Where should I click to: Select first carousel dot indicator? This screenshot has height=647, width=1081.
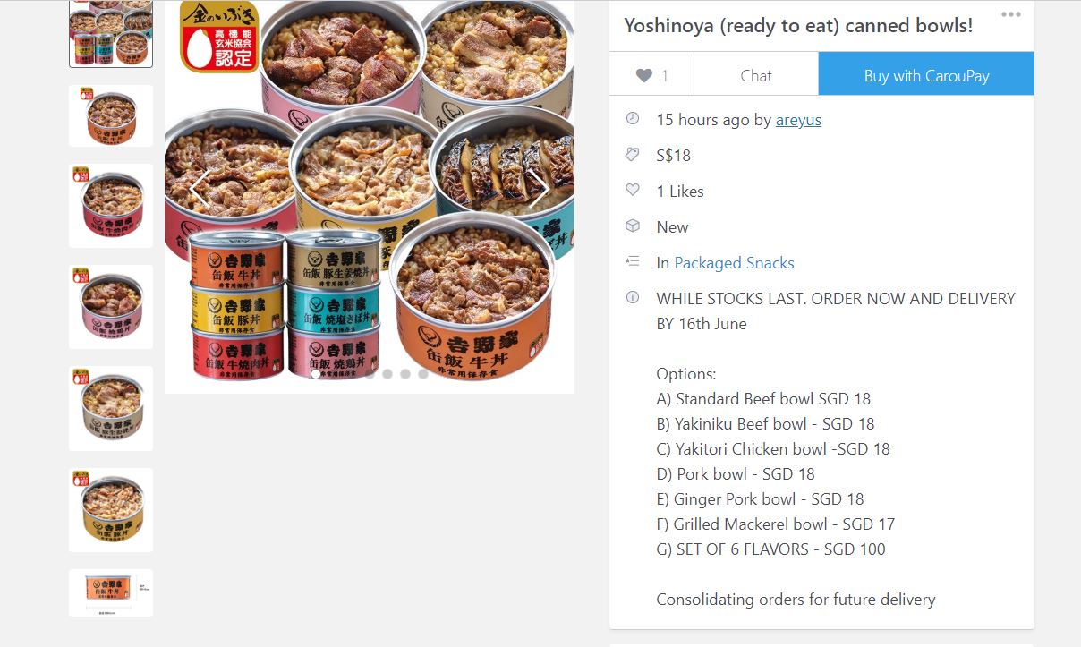coord(316,374)
